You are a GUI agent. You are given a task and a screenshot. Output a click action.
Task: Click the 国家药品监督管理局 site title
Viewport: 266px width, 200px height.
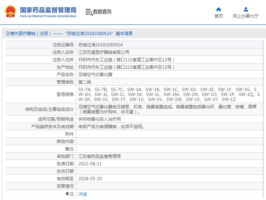pyautogui.click(x=48, y=10)
